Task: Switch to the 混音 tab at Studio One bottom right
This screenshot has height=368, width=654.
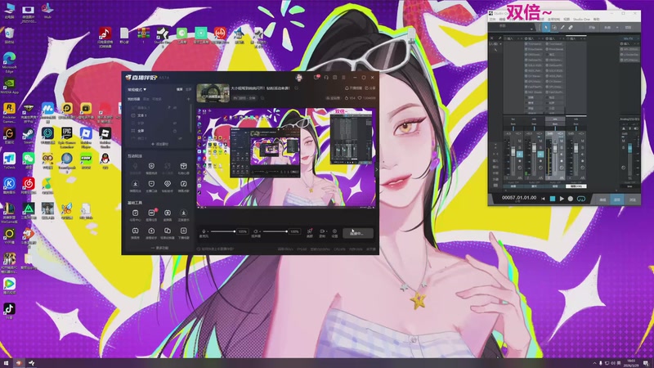Action: point(617,200)
